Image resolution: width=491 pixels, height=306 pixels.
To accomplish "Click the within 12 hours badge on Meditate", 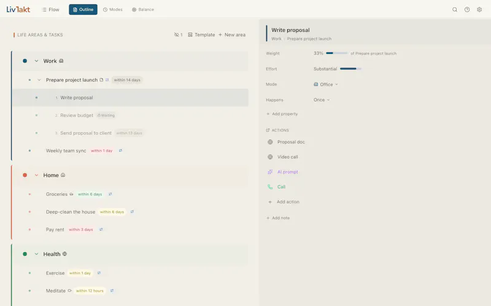I will (x=90, y=291).
